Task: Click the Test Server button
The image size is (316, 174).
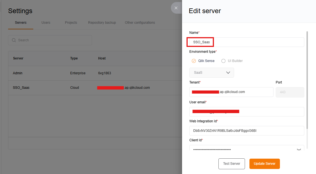Action: pos(232,164)
